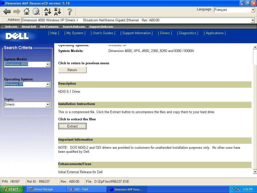Open help with the question mark icon
Viewport: 257px width, 193px height.
coord(70,12)
